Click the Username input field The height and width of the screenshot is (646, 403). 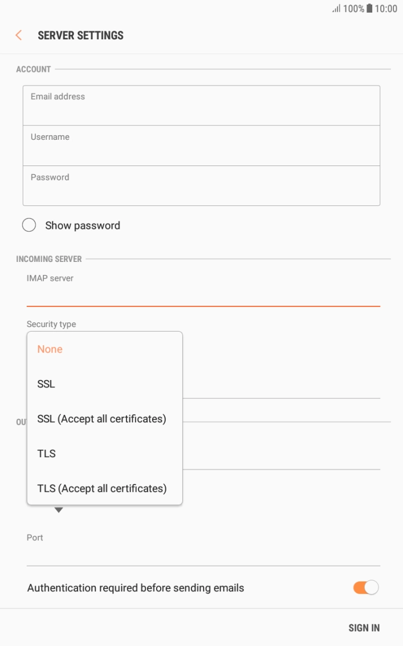[201, 145]
